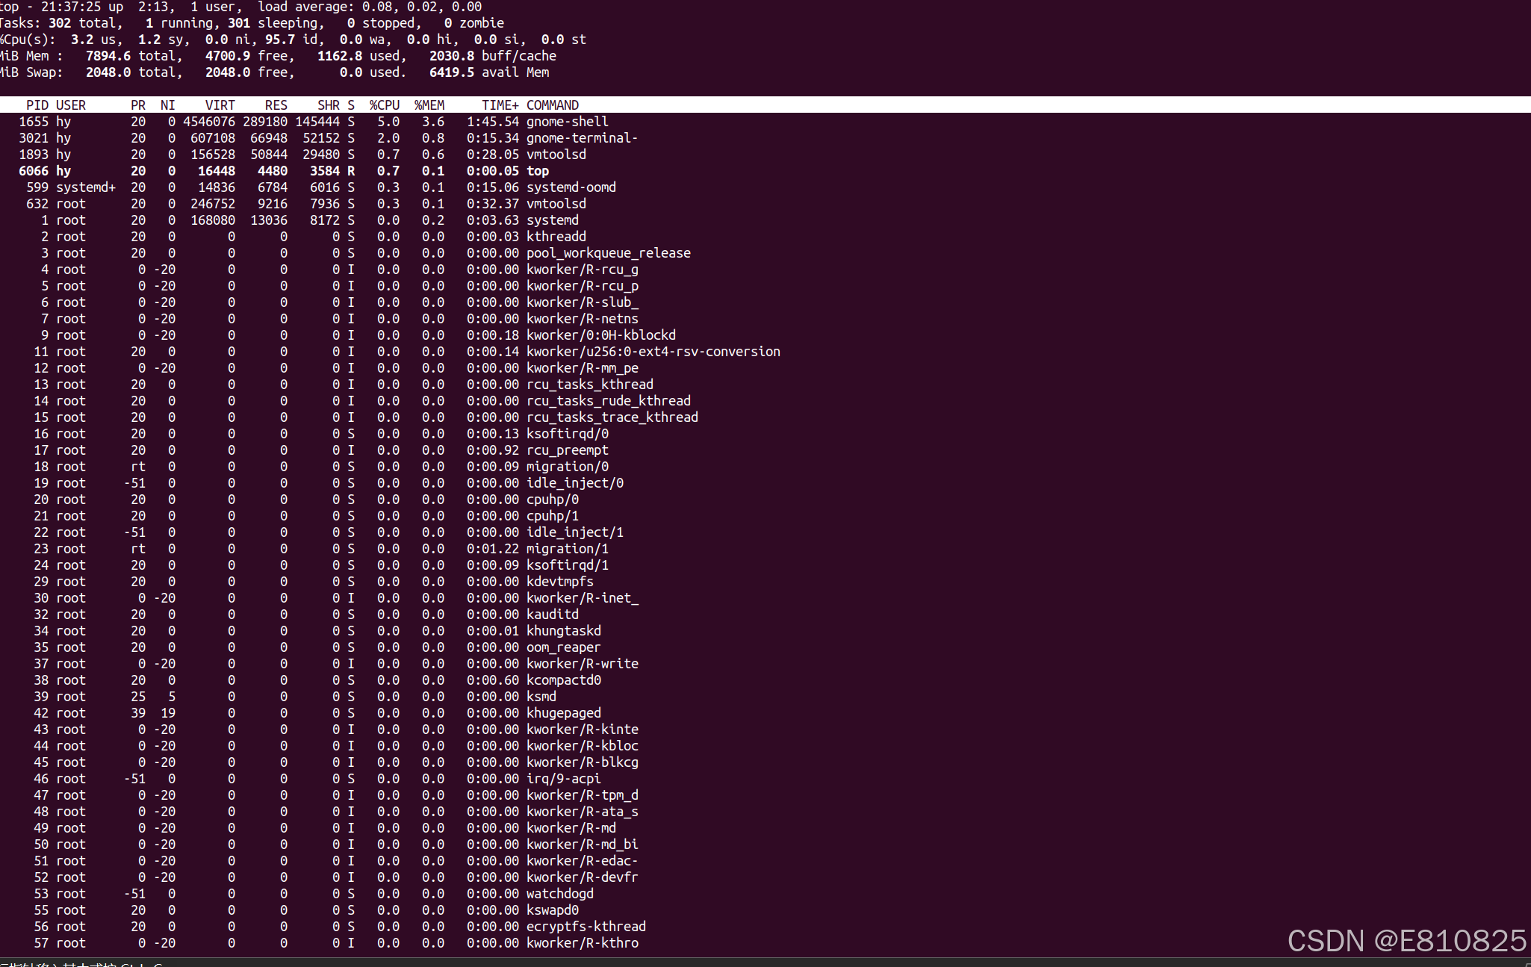1531x967 pixels.
Task: Click kworker/u256:0-ext4-rsv-conversion entry
Action: click(x=653, y=352)
